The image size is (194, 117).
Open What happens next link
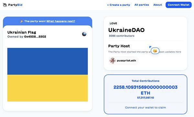(61, 21)
